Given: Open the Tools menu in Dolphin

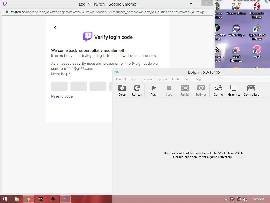Looking at the screenshot, I should (175, 79).
